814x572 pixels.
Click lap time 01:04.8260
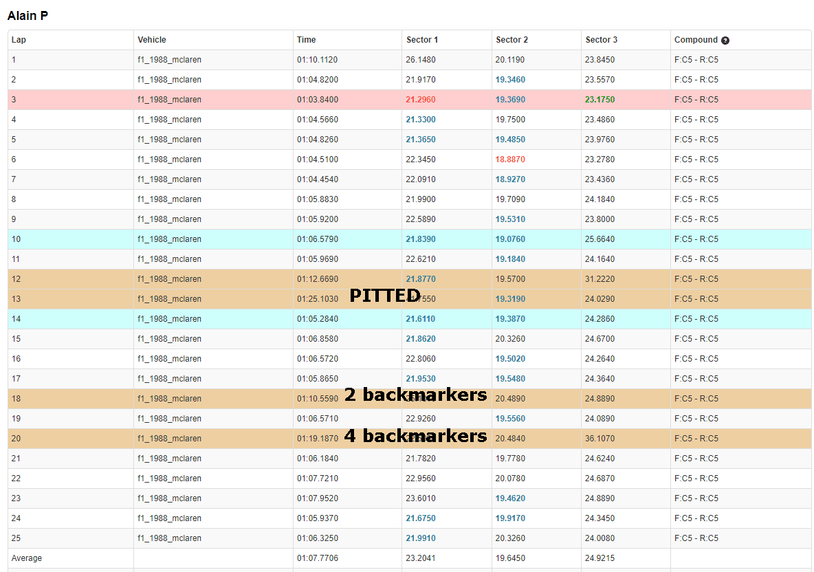[x=317, y=140]
